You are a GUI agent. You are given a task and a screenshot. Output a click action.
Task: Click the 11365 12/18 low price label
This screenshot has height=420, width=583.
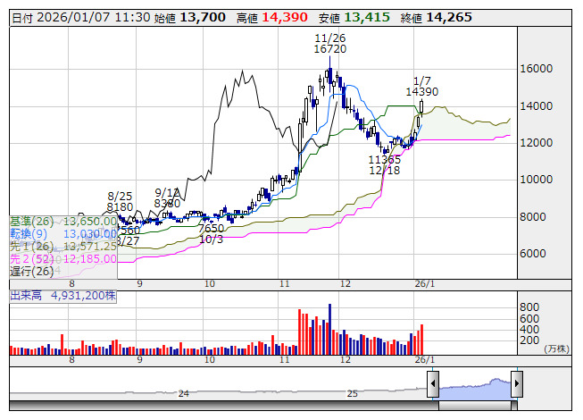click(x=385, y=164)
